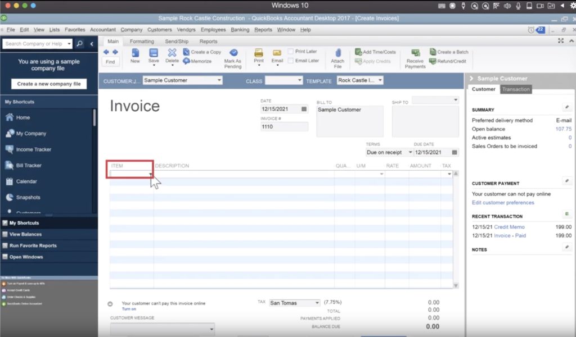The image size is (576, 337).
Task: Click Create a Copy icon
Action: coord(186,52)
